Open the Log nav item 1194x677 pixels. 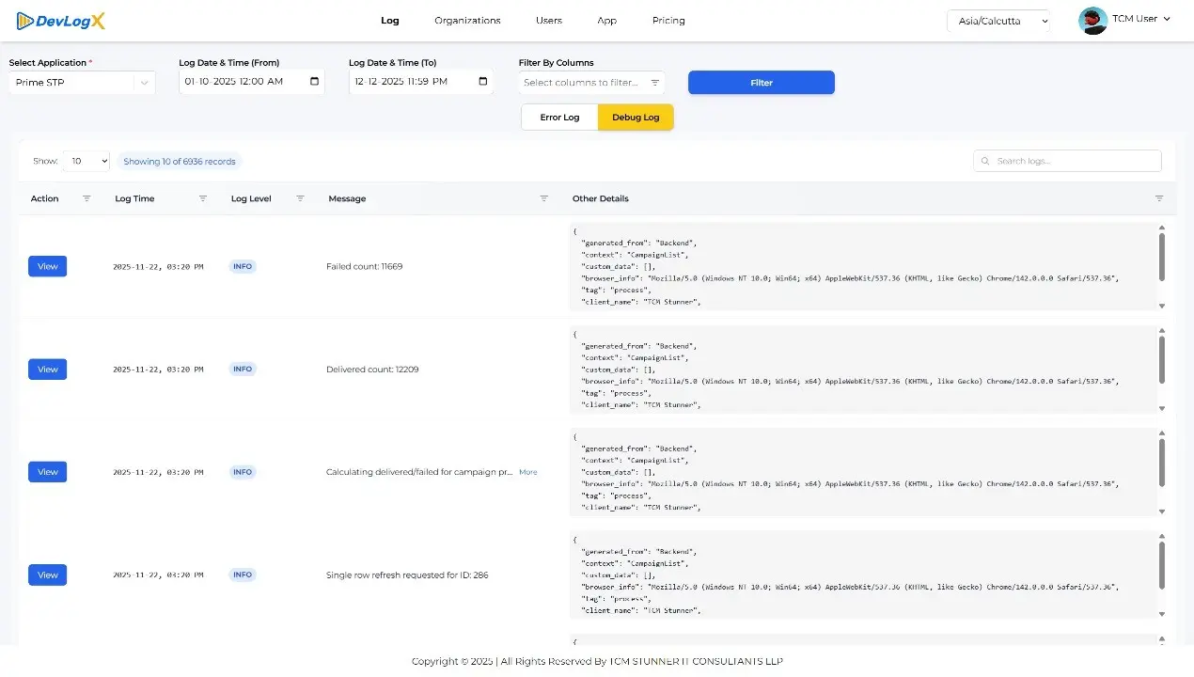tap(389, 21)
